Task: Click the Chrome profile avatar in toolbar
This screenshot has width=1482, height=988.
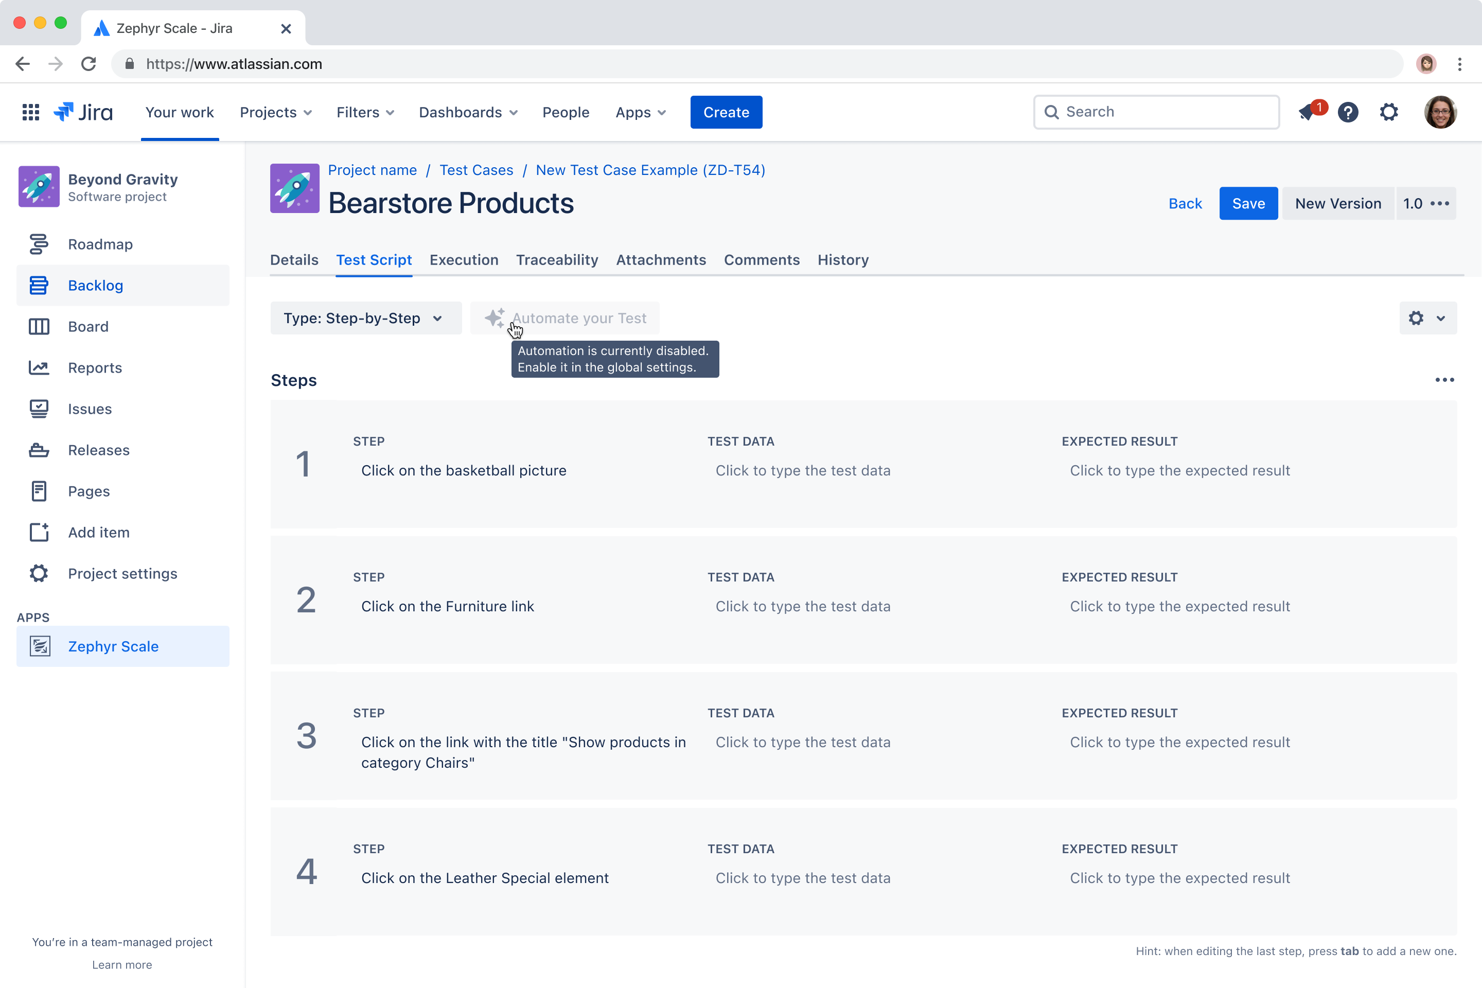Action: coord(1426,64)
